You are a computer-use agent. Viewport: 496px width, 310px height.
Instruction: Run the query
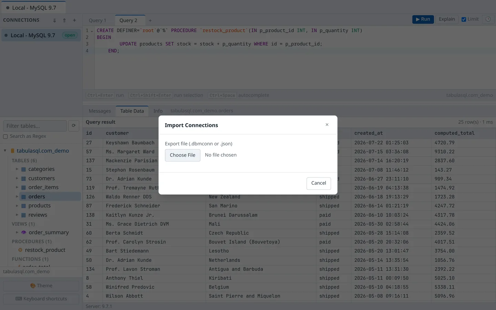point(423,19)
